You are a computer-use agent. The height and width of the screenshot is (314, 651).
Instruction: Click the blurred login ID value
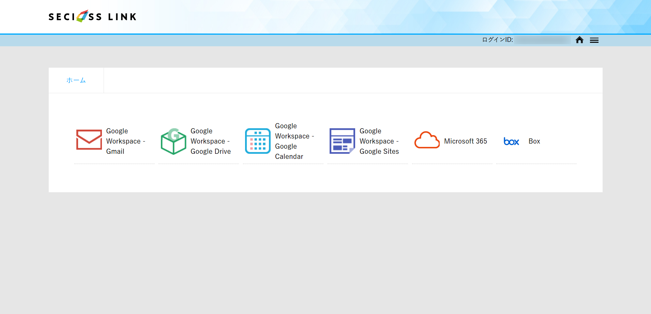[x=543, y=40]
